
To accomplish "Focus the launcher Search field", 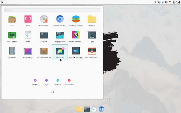I will point(52,10).
